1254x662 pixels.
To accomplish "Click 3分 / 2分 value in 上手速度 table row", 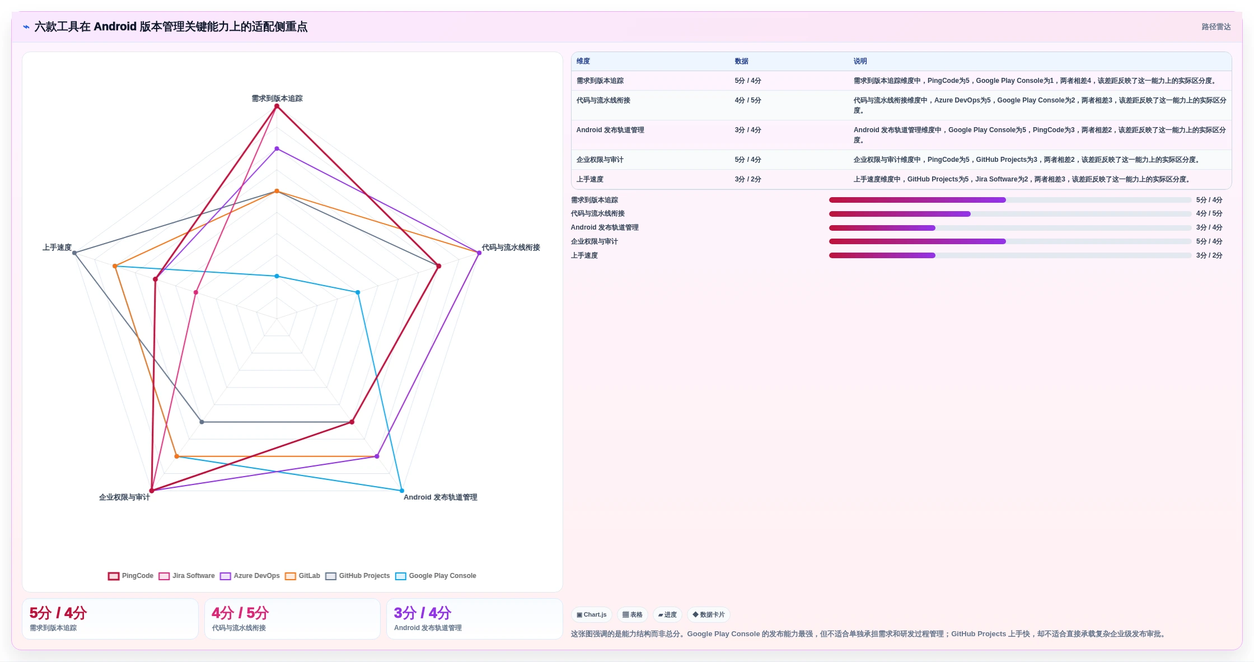I will click(748, 179).
